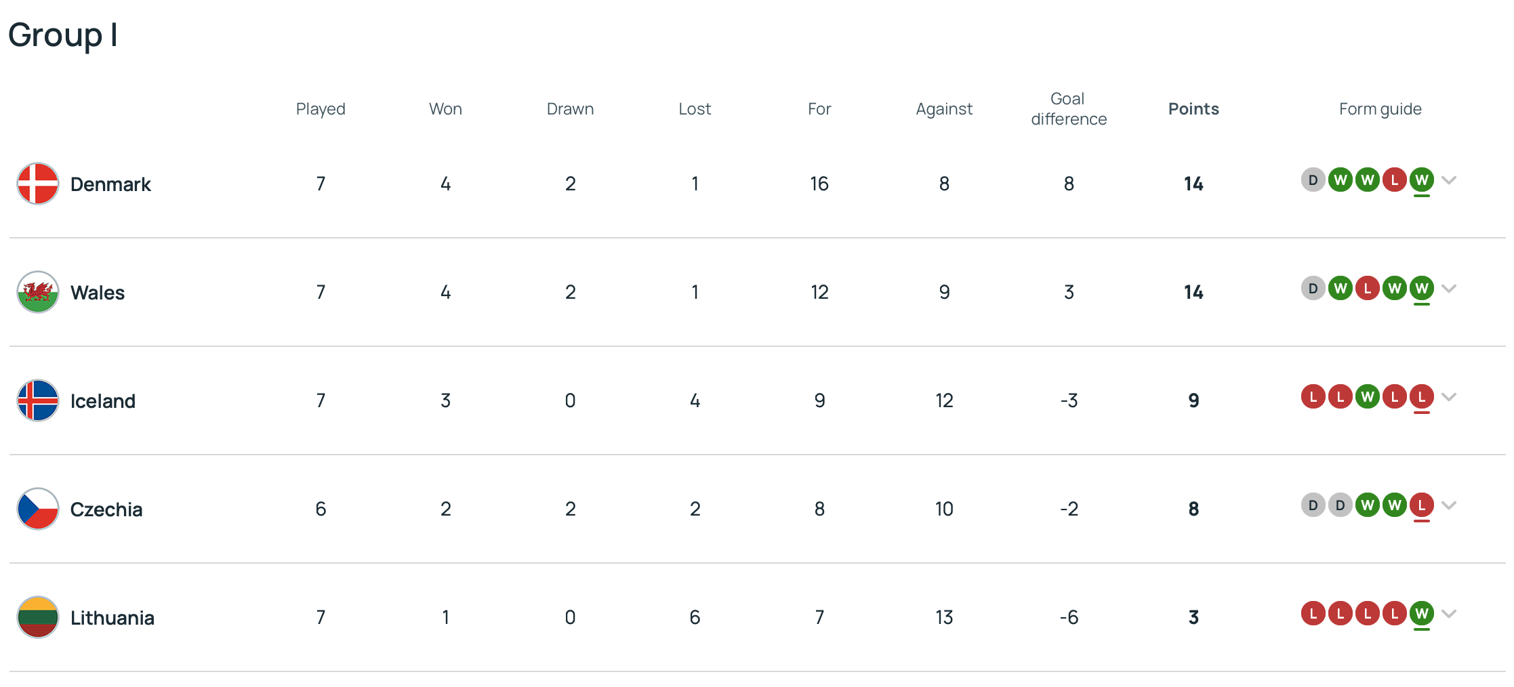Click the Lithuania flag icon

point(38,617)
